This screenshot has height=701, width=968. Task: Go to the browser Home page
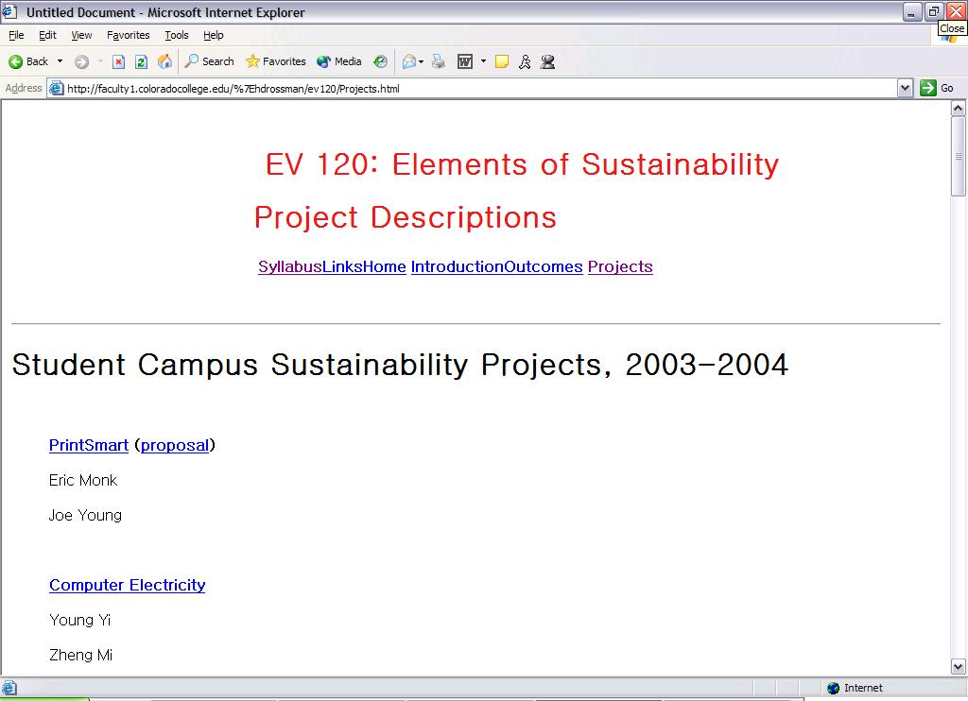pos(164,61)
